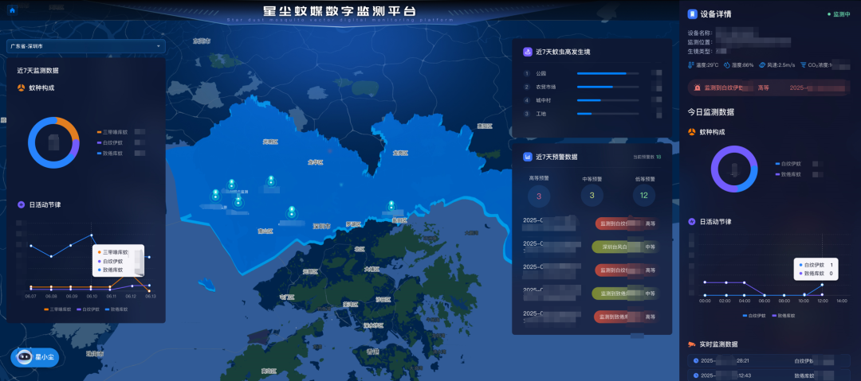861x381 pixels.
Task: Click clock icon in the 12:43 record row
Action: 696,375
